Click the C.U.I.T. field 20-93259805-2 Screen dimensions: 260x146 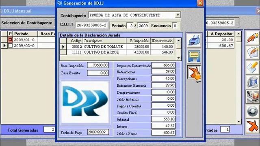91,25
